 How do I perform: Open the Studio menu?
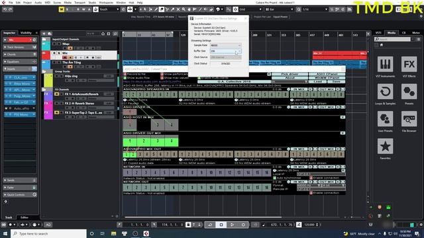92,3
